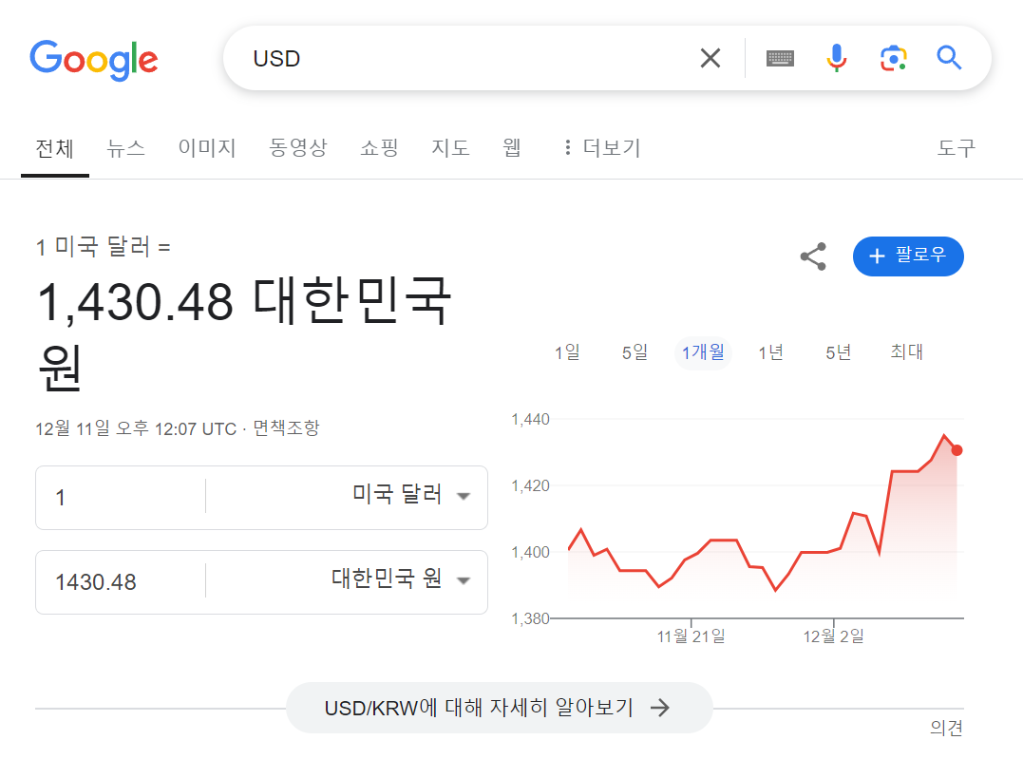Viewport: 1023px width, 778px height.
Task: Start voice search with the microphone icon
Action: 837,58
